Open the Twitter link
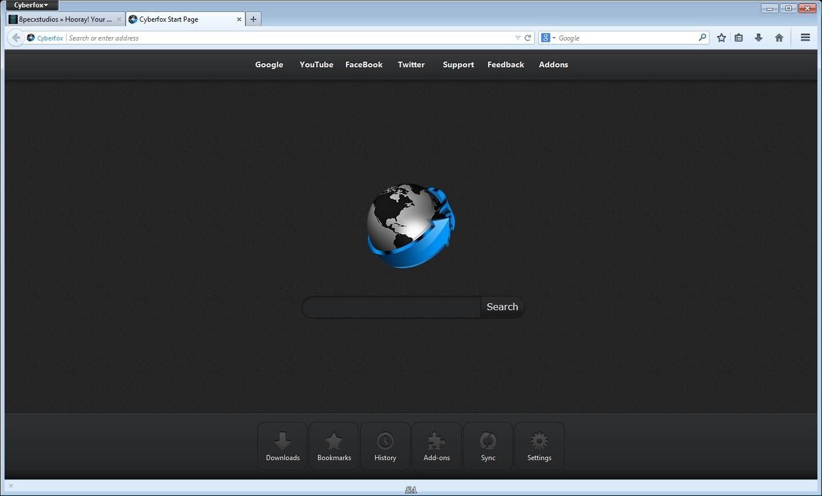Viewport: 822px width, 496px height. [x=411, y=64]
